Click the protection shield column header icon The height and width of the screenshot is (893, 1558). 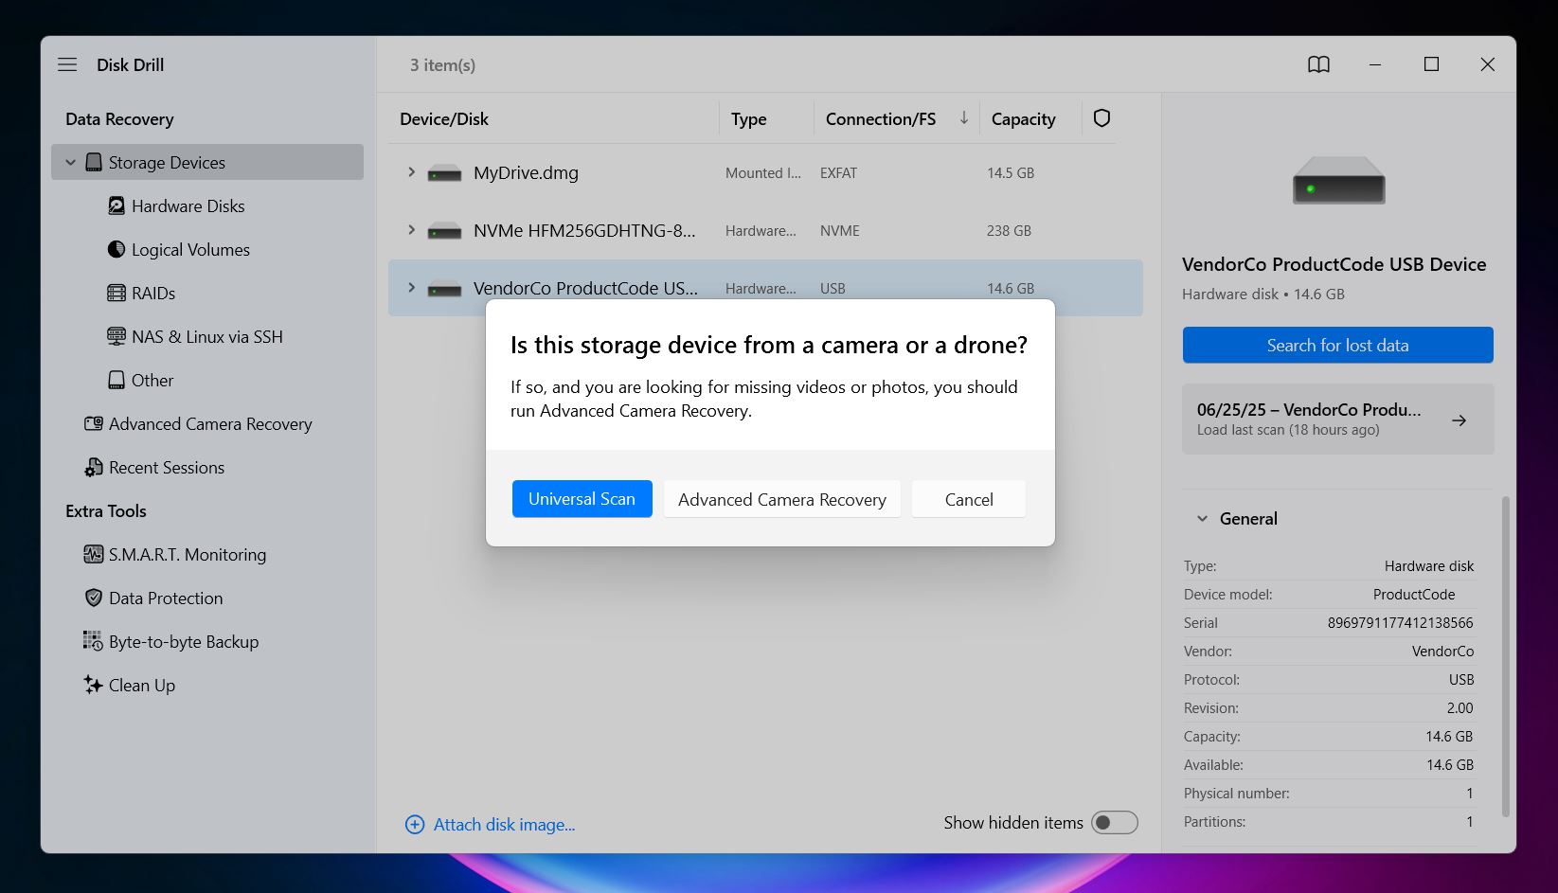(1101, 118)
